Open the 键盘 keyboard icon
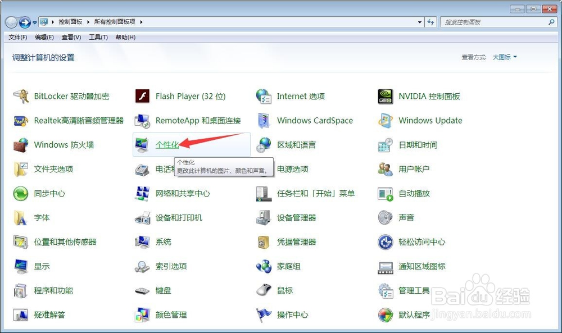This screenshot has height=333, width=562. [x=142, y=291]
